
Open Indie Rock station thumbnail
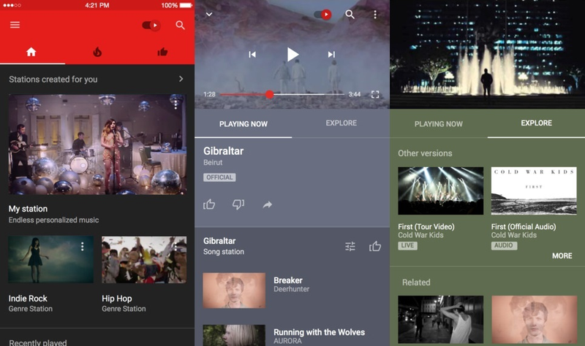[50, 259]
